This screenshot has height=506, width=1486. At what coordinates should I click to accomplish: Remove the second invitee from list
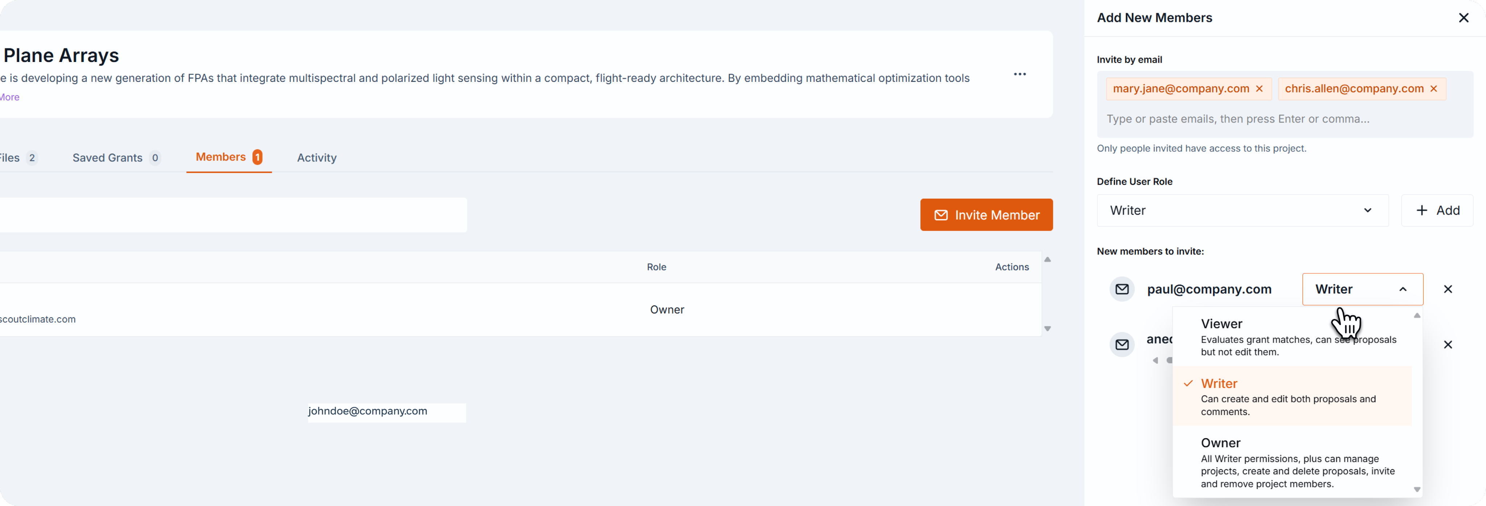point(1447,345)
